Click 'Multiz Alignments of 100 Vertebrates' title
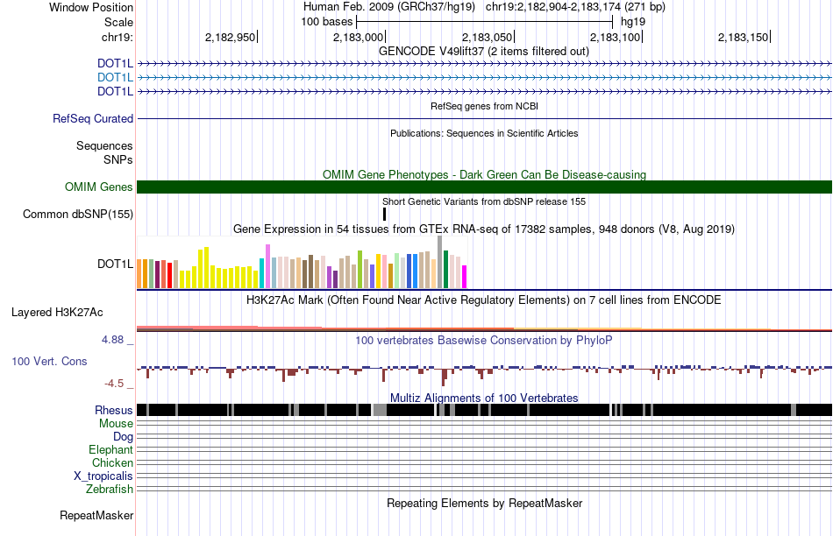The height and width of the screenshot is (536, 833). [484, 398]
